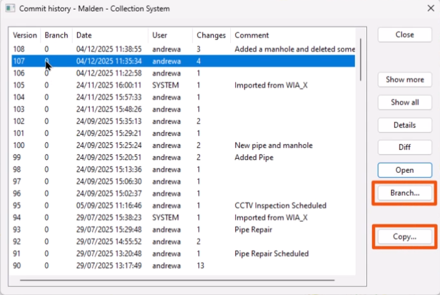The image size is (440, 295).
Task: Click 'Pipe Repair' comment on version 93
Action: point(254,230)
